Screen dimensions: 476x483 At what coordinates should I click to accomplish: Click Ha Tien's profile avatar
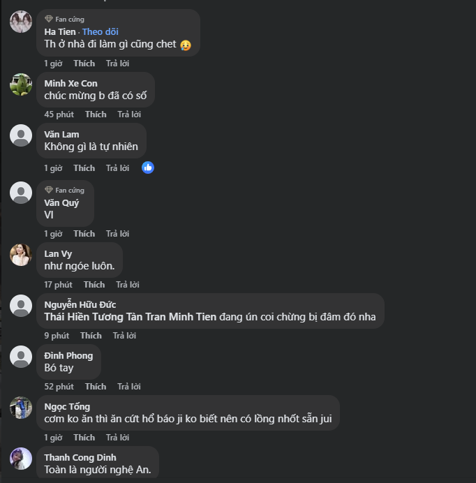coord(21,22)
